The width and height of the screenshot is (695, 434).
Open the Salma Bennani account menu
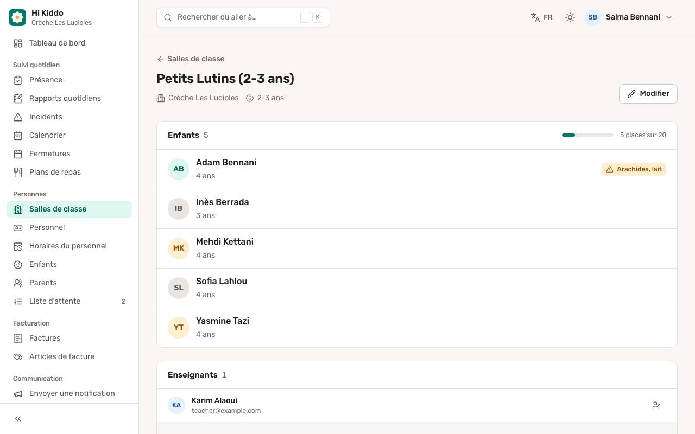[629, 17]
